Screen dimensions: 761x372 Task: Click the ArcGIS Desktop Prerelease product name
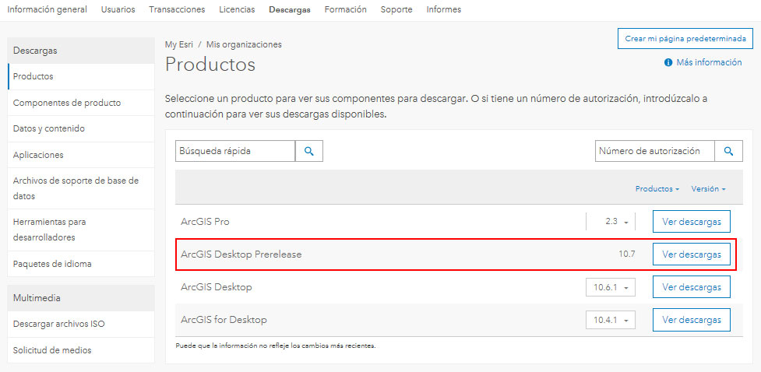tap(241, 254)
